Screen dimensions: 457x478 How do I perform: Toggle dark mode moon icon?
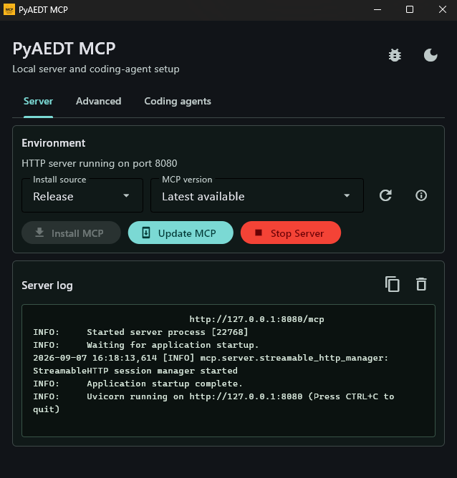pyautogui.click(x=430, y=55)
